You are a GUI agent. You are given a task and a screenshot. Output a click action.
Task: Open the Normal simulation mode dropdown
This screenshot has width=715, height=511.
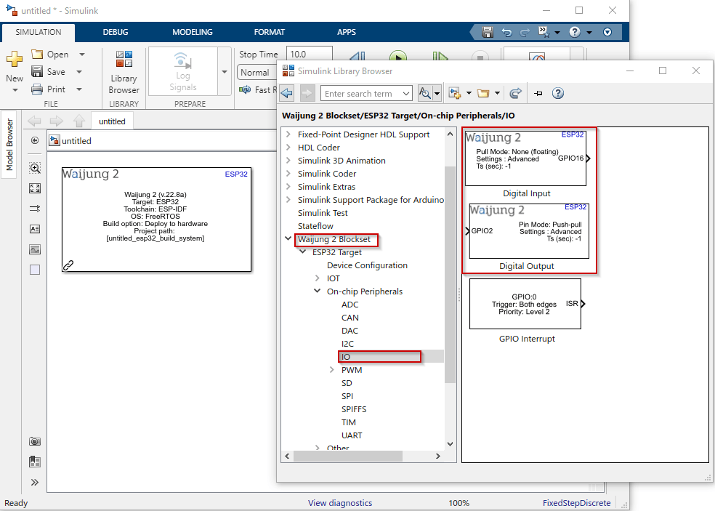pyautogui.click(x=256, y=72)
